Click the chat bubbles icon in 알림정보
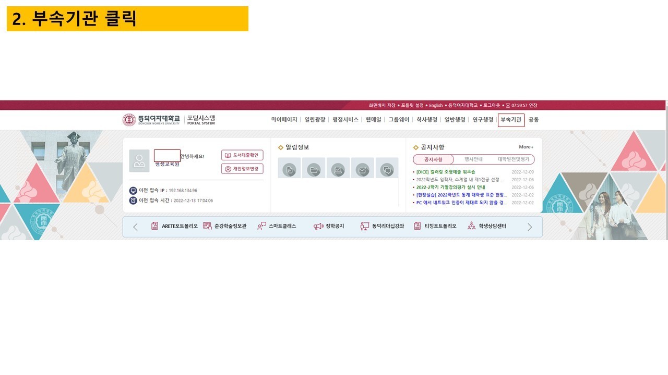The width and height of the screenshot is (668, 375). [387, 169]
